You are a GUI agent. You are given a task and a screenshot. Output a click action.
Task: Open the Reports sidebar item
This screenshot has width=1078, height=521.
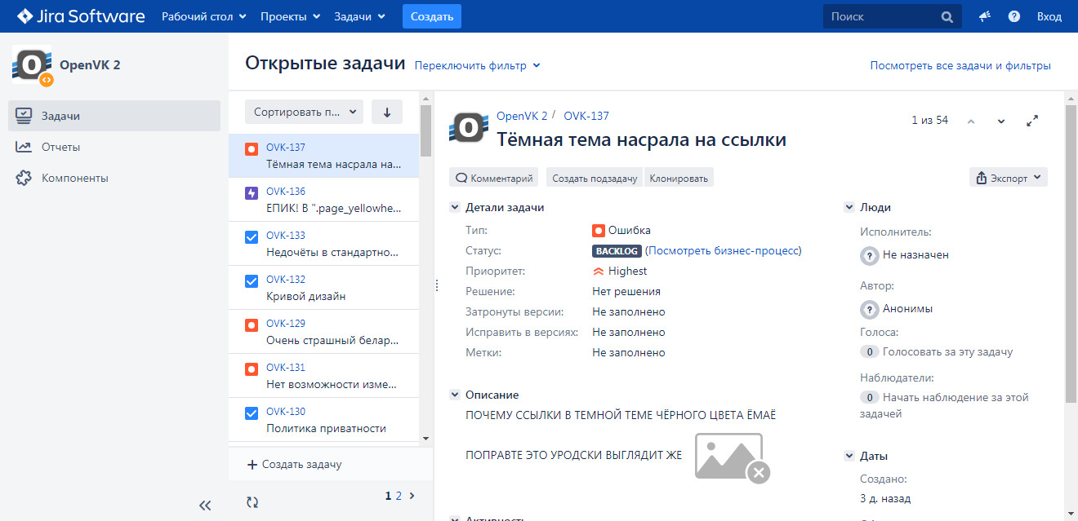tap(61, 147)
